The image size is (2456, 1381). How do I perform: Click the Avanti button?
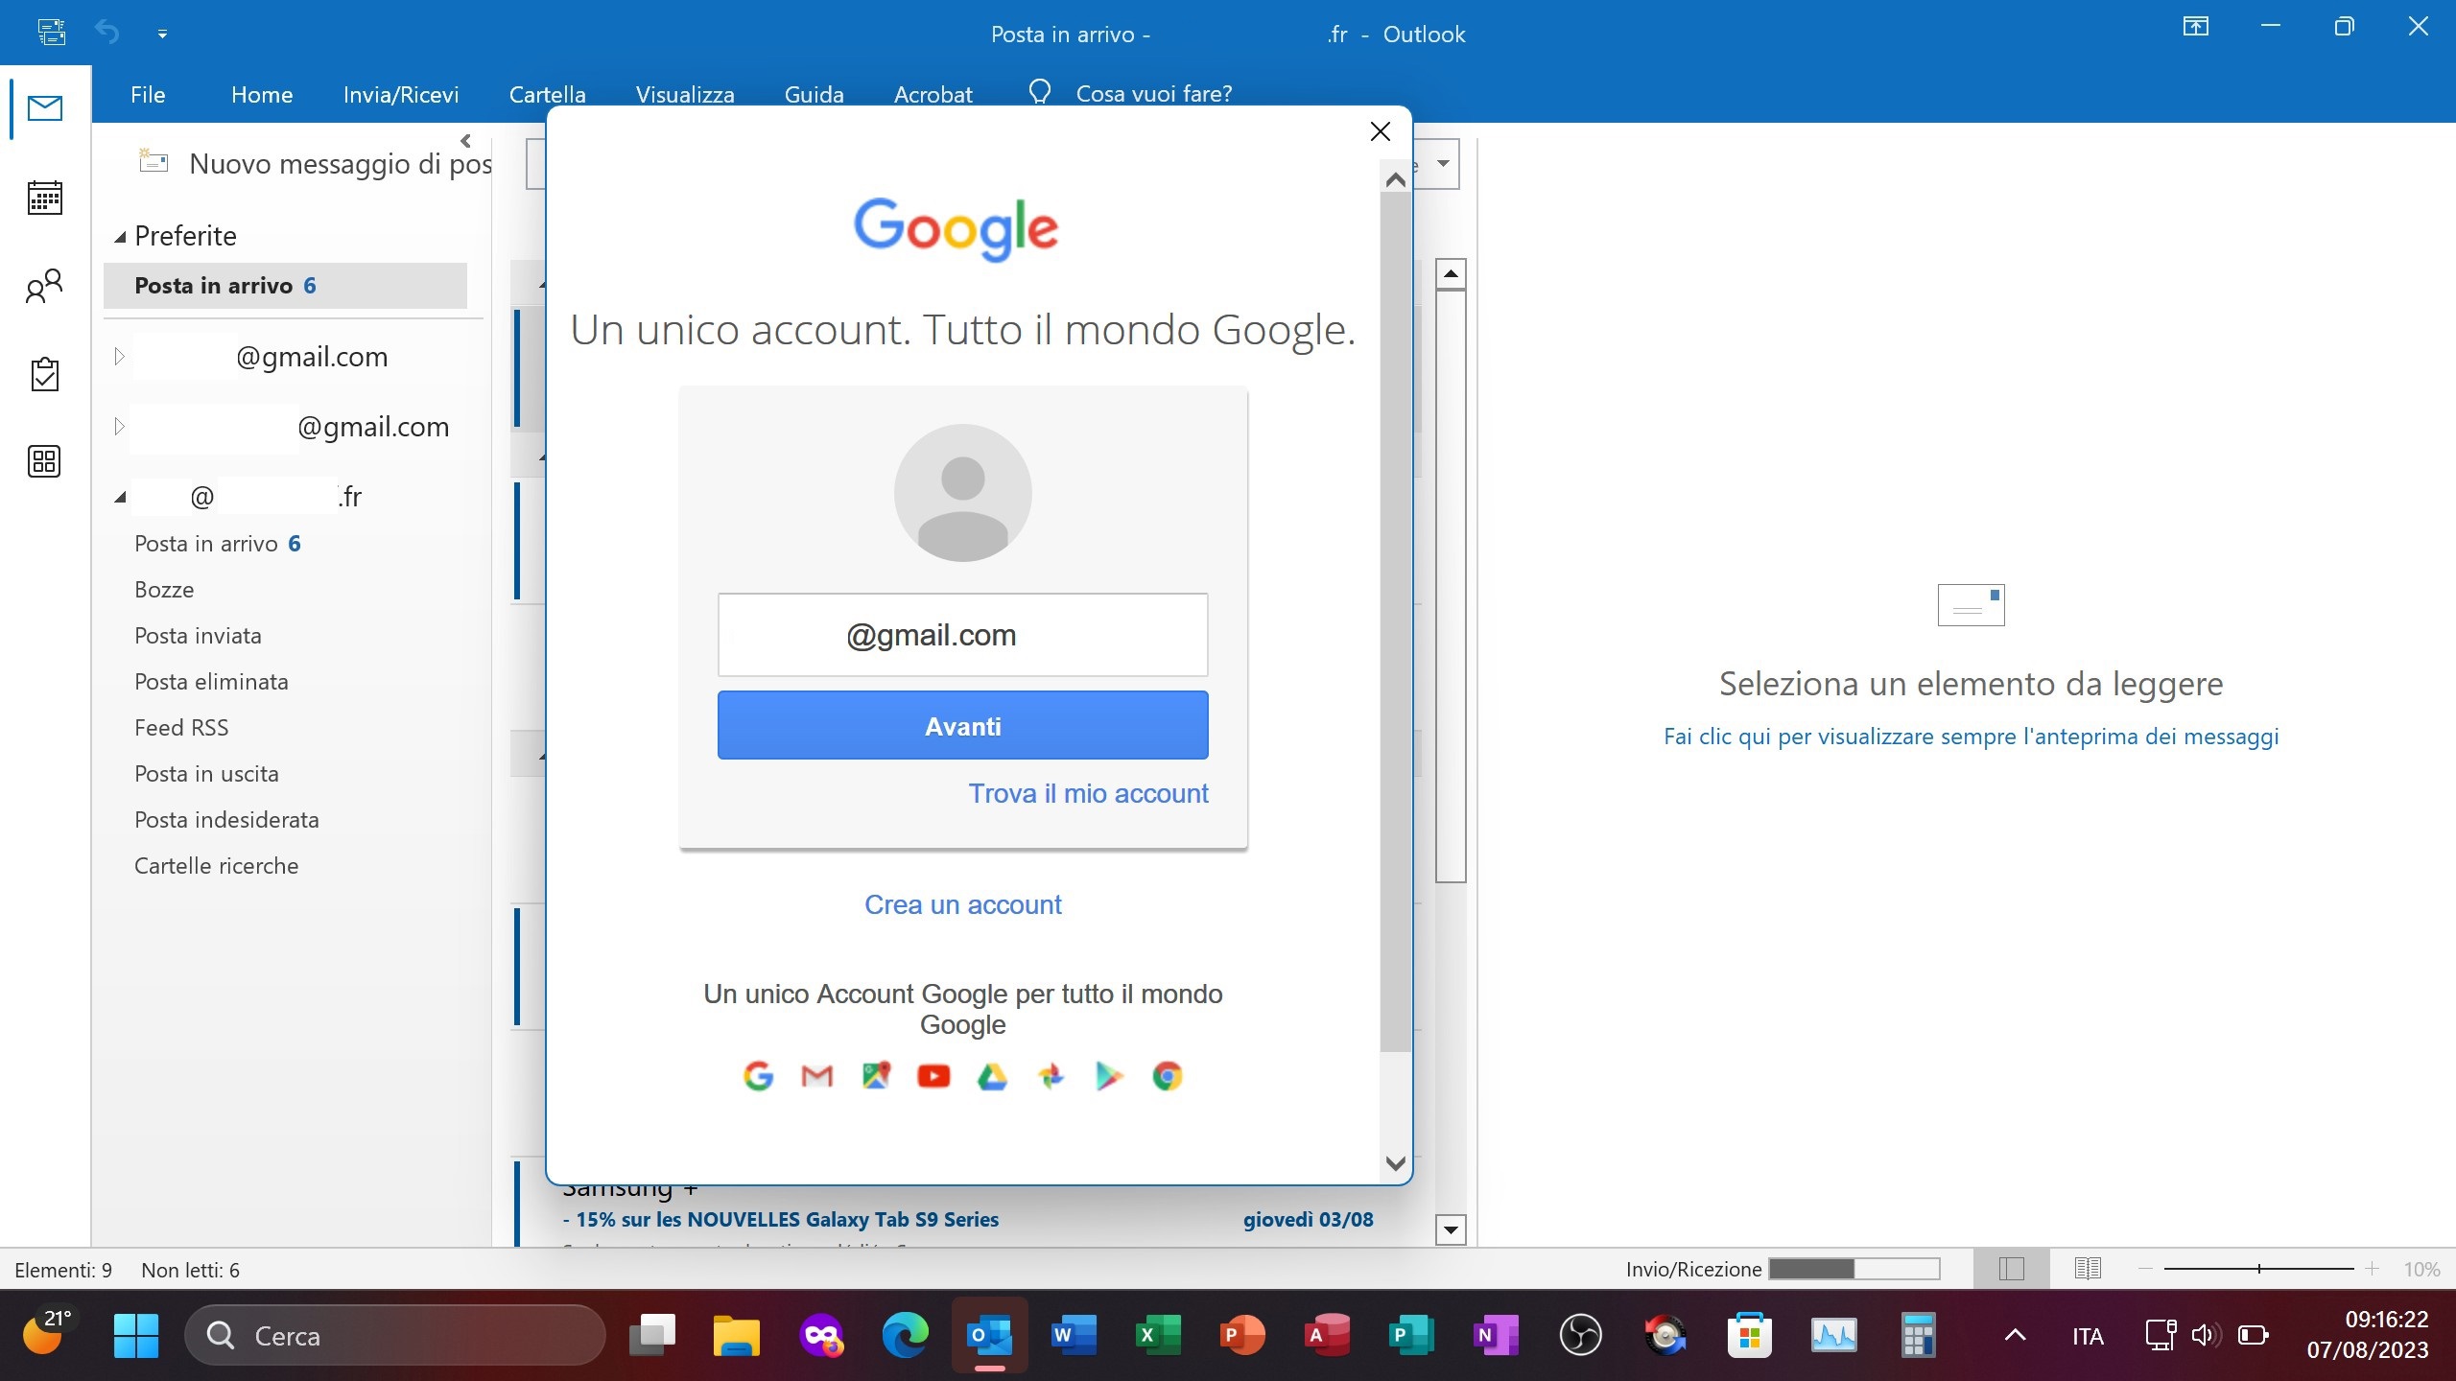tap(962, 726)
